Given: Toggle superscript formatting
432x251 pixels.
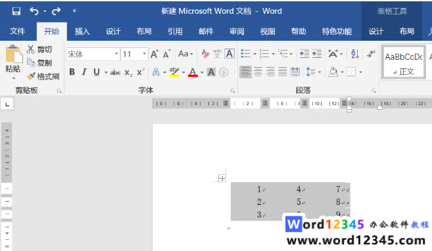Looking at the screenshot, I should coord(141,72).
